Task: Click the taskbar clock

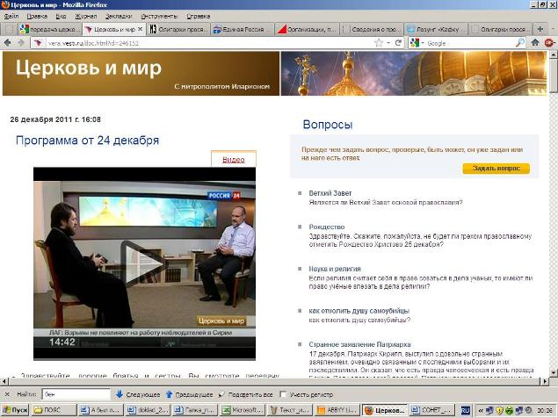Action: [x=545, y=410]
